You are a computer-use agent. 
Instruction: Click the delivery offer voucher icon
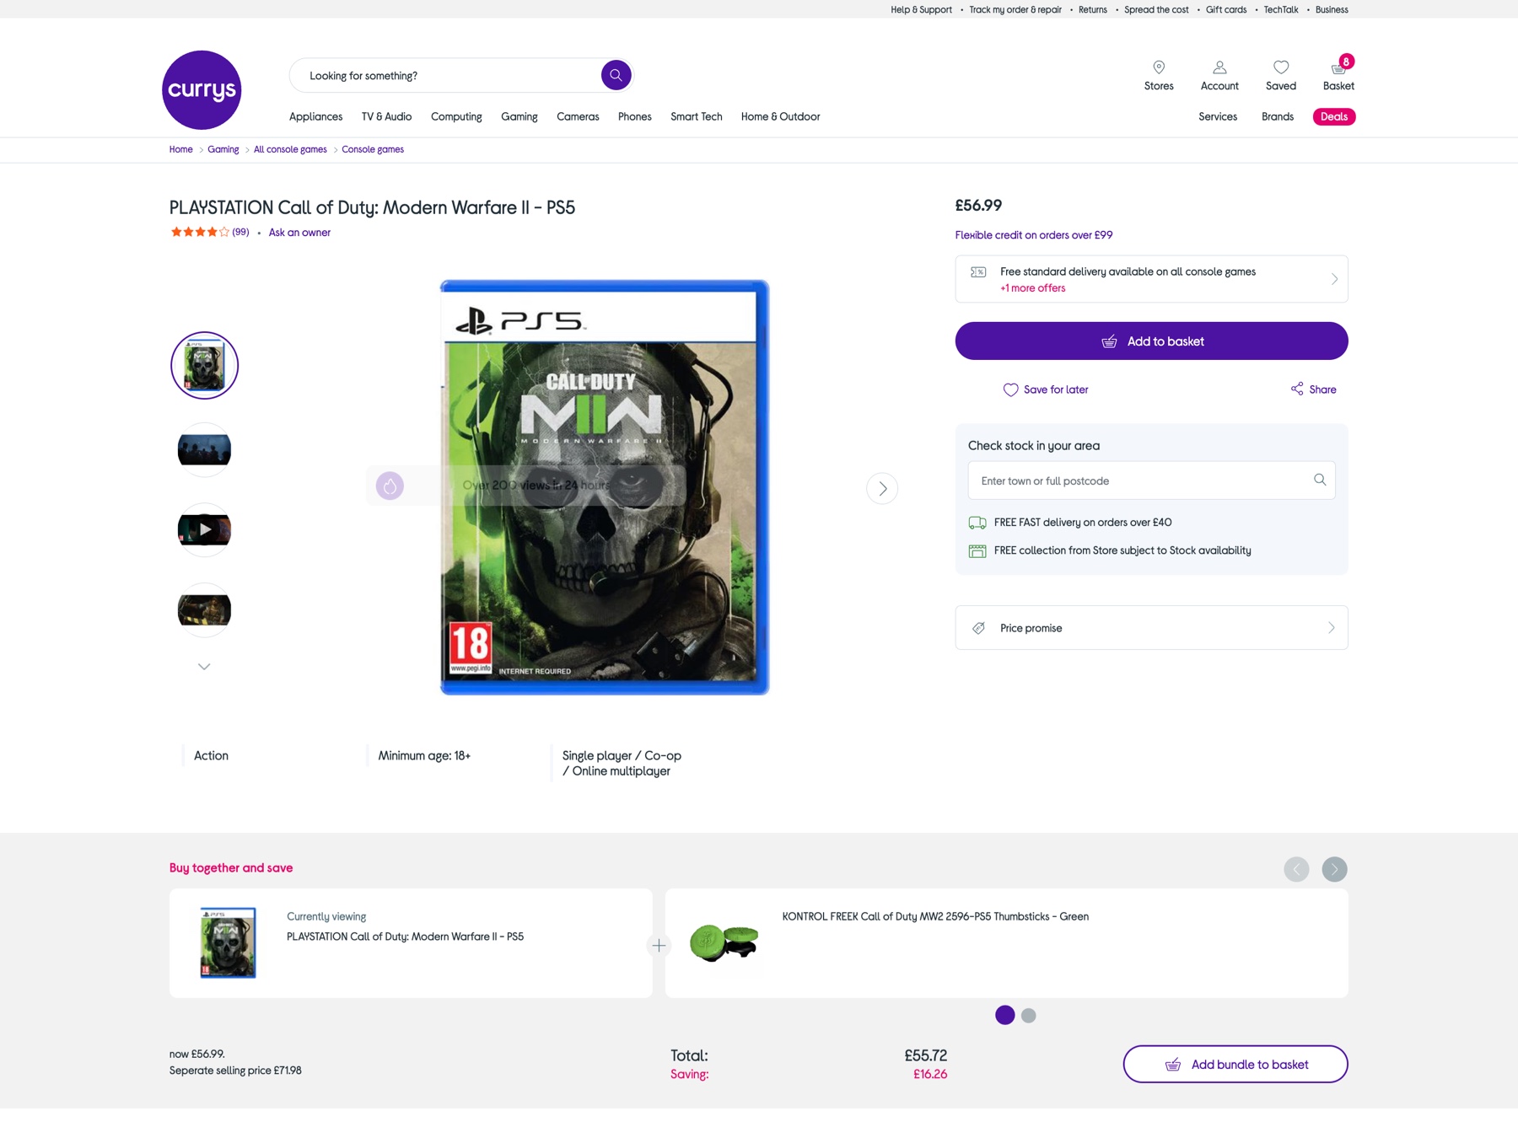[x=978, y=271]
